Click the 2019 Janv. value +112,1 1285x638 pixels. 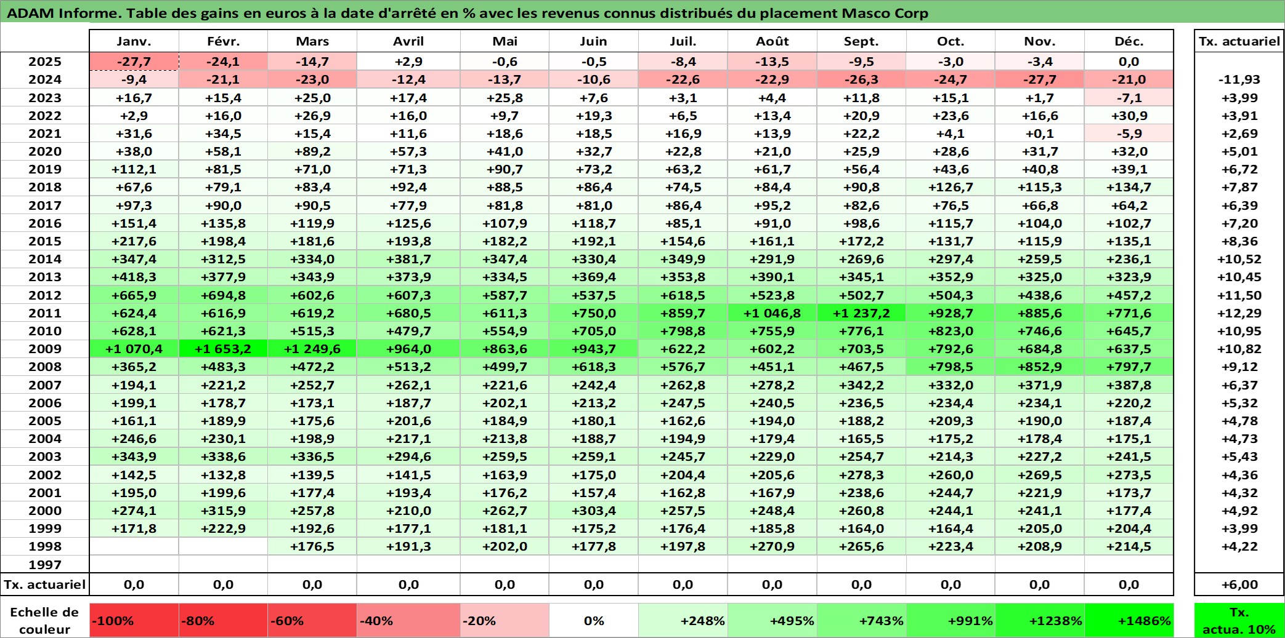tap(134, 169)
